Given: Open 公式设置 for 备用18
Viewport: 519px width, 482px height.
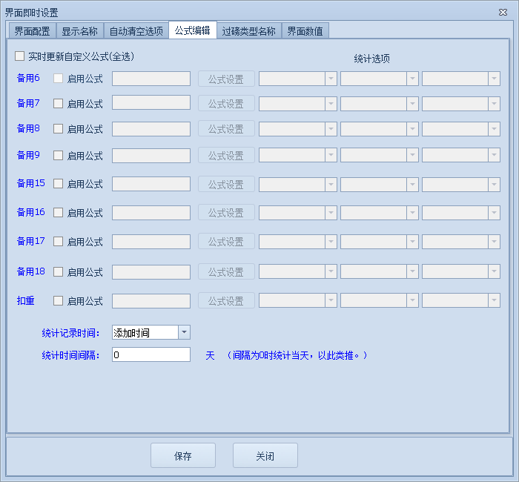Looking at the screenshot, I should (x=226, y=271).
